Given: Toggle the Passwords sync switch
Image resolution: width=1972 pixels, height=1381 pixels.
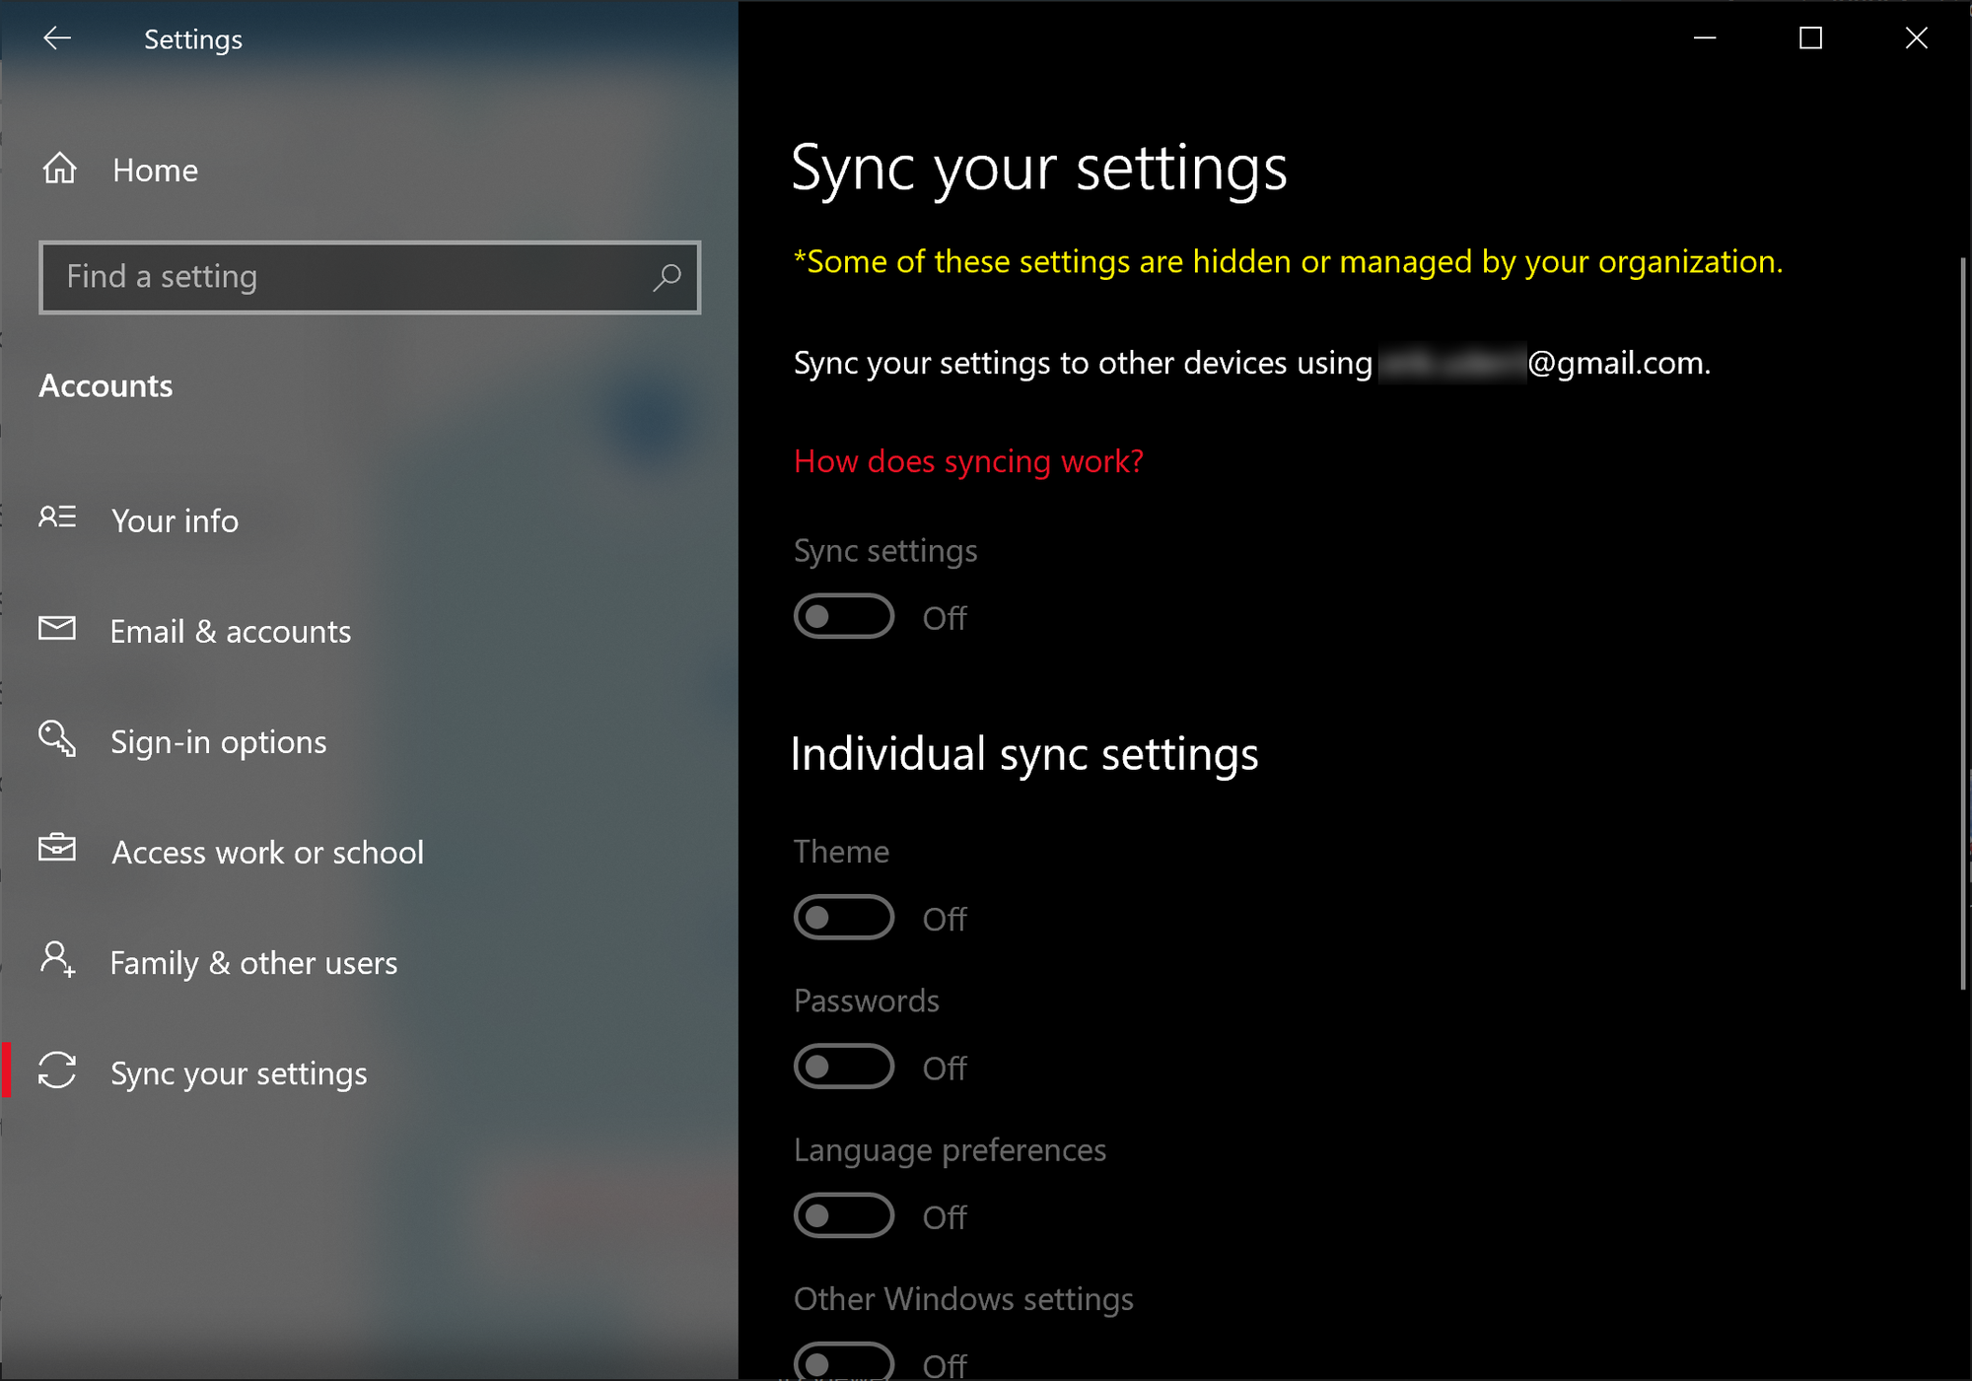Looking at the screenshot, I should [x=844, y=1067].
